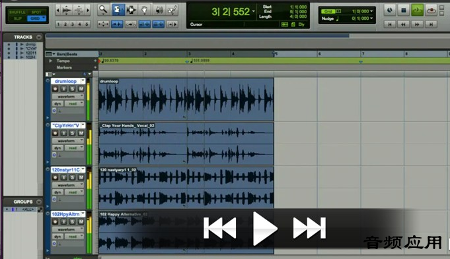The height and width of the screenshot is (259, 450).
Task: Click dyn button on drumloop track
Action: tap(57, 103)
